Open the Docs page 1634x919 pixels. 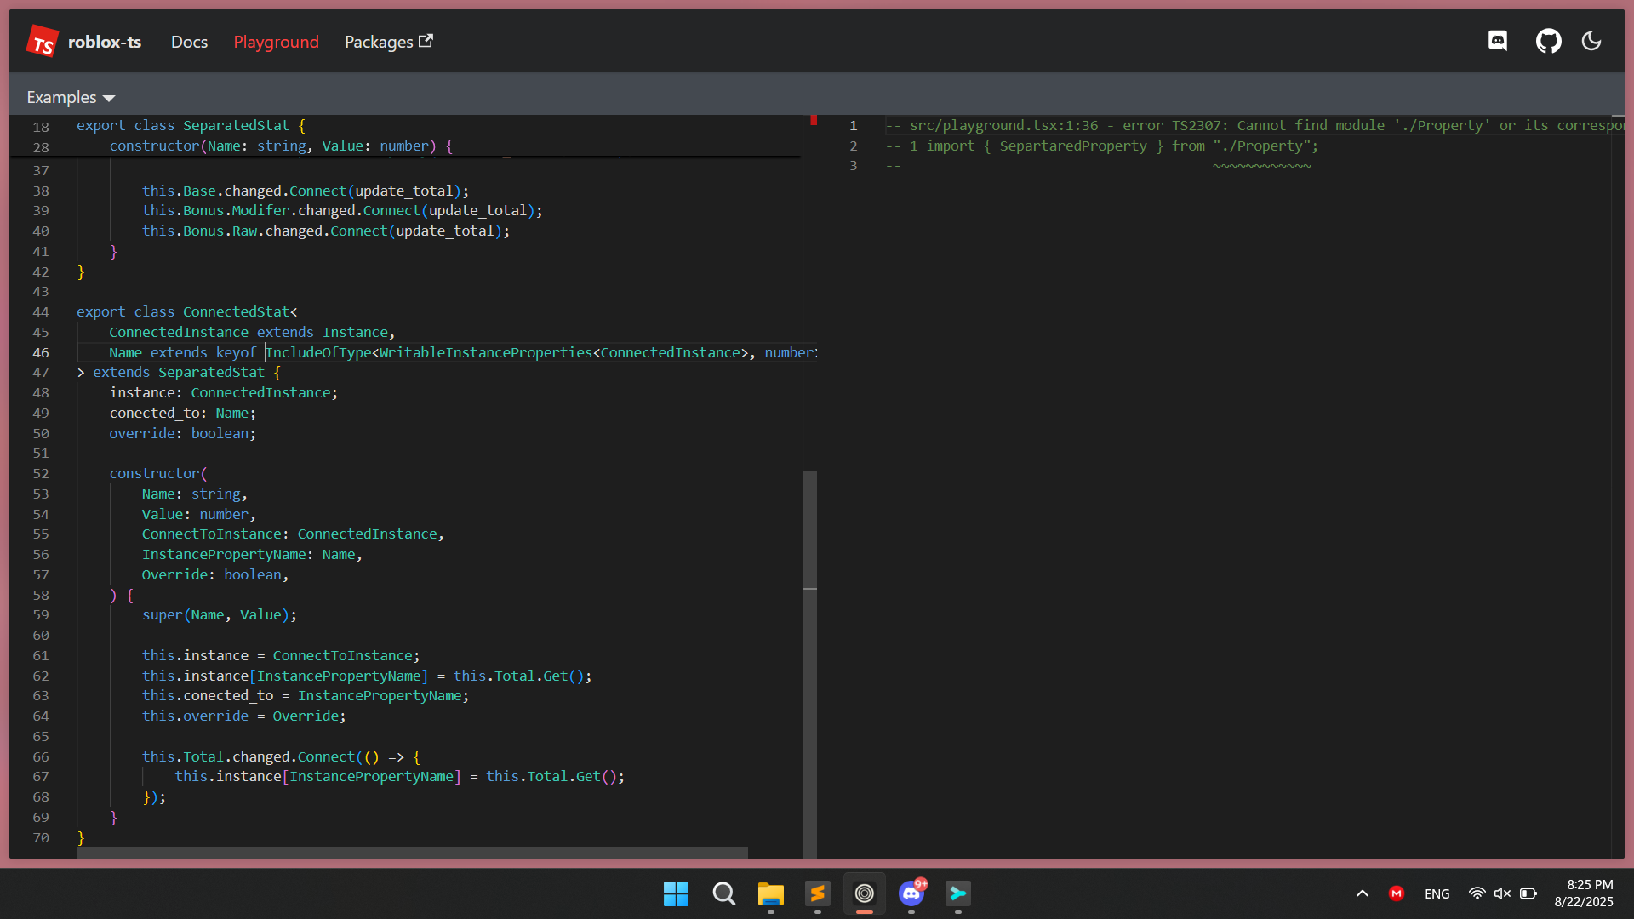189,42
